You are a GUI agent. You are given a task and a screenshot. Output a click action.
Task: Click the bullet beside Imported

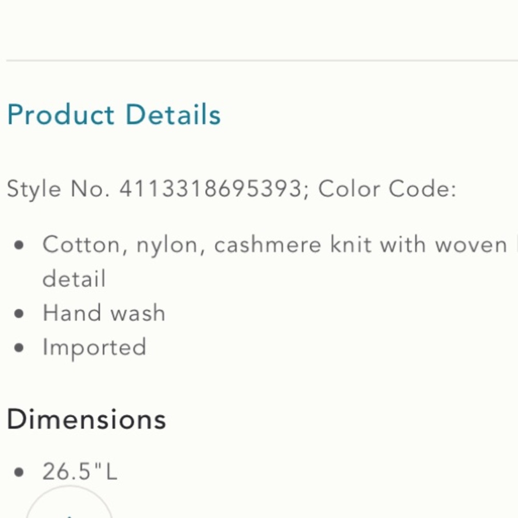point(19,348)
